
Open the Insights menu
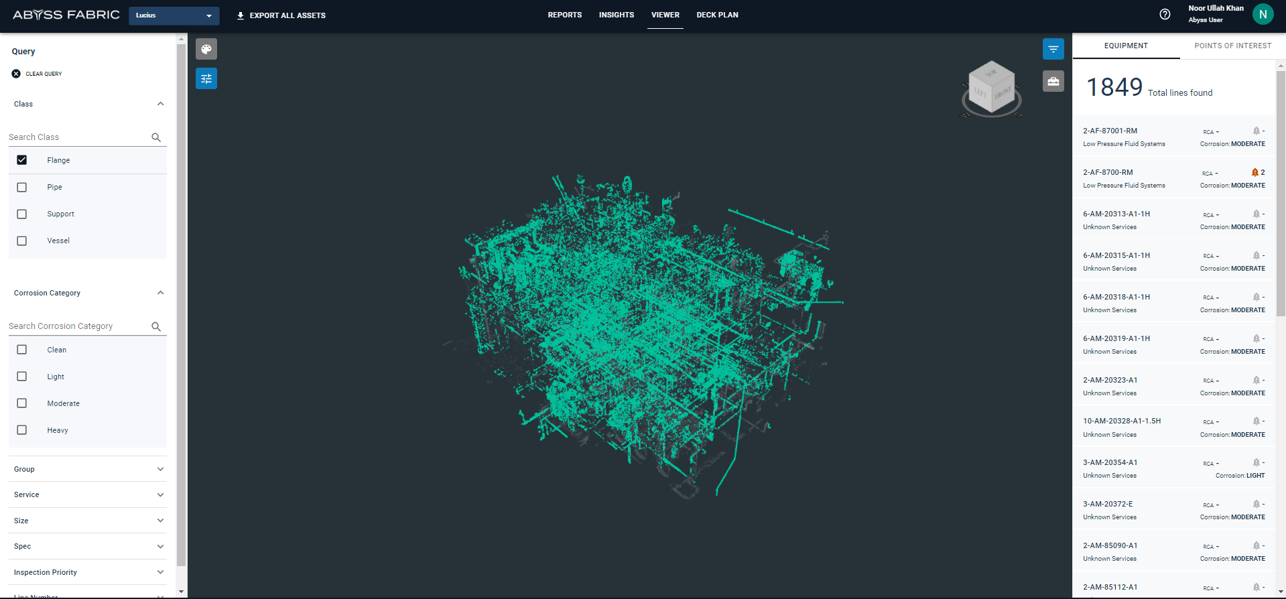(x=616, y=15)
